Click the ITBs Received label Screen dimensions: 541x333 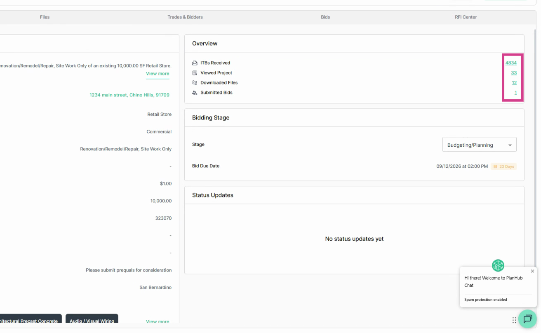(215, 63)
